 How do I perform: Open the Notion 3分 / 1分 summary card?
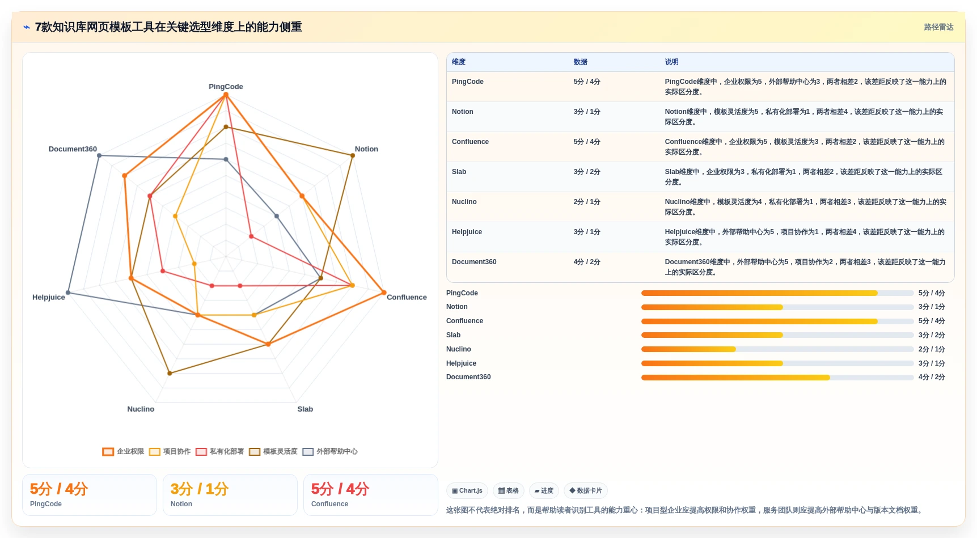(x=230, y=495)
